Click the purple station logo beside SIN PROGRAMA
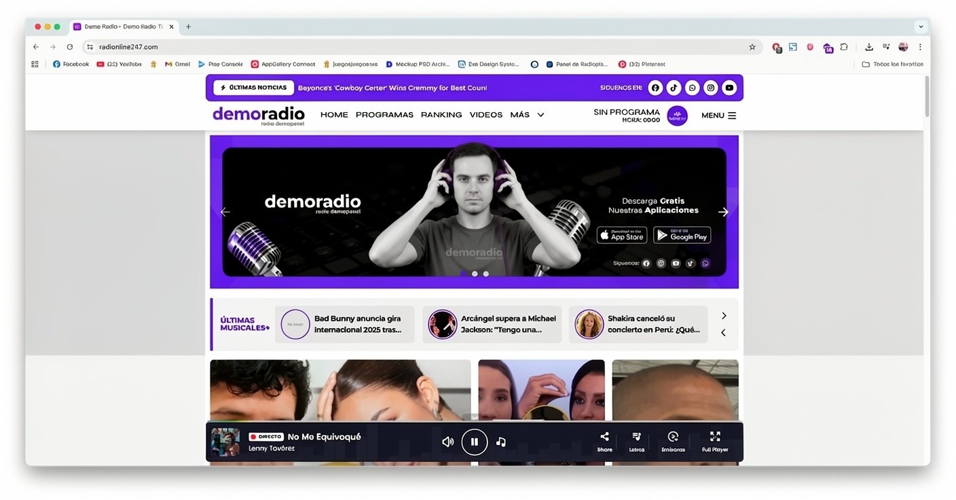 point(677,115)
